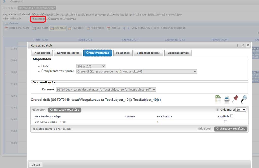Tick the checkbox for 2012.02.25 08:00 row
This screenshot has height=168, width=259.
pos(225,122)
